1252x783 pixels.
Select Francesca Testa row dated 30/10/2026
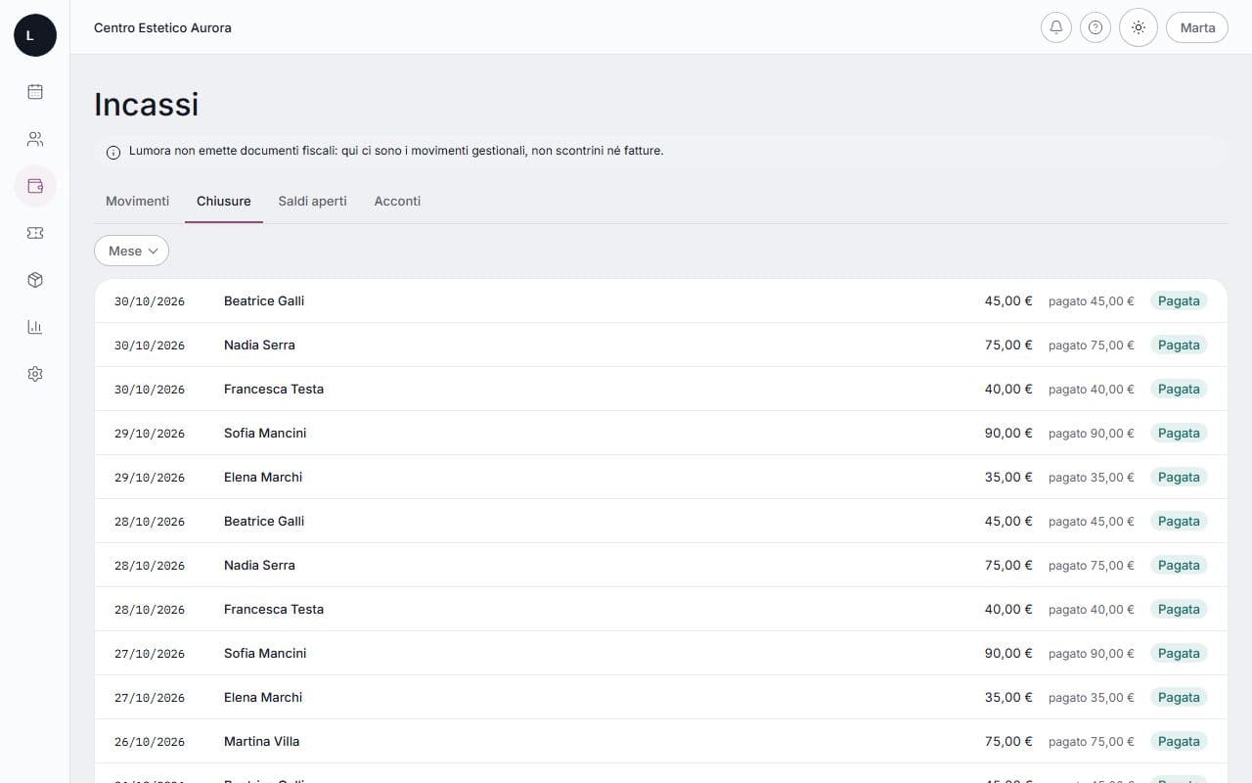[x=661, y=389]
